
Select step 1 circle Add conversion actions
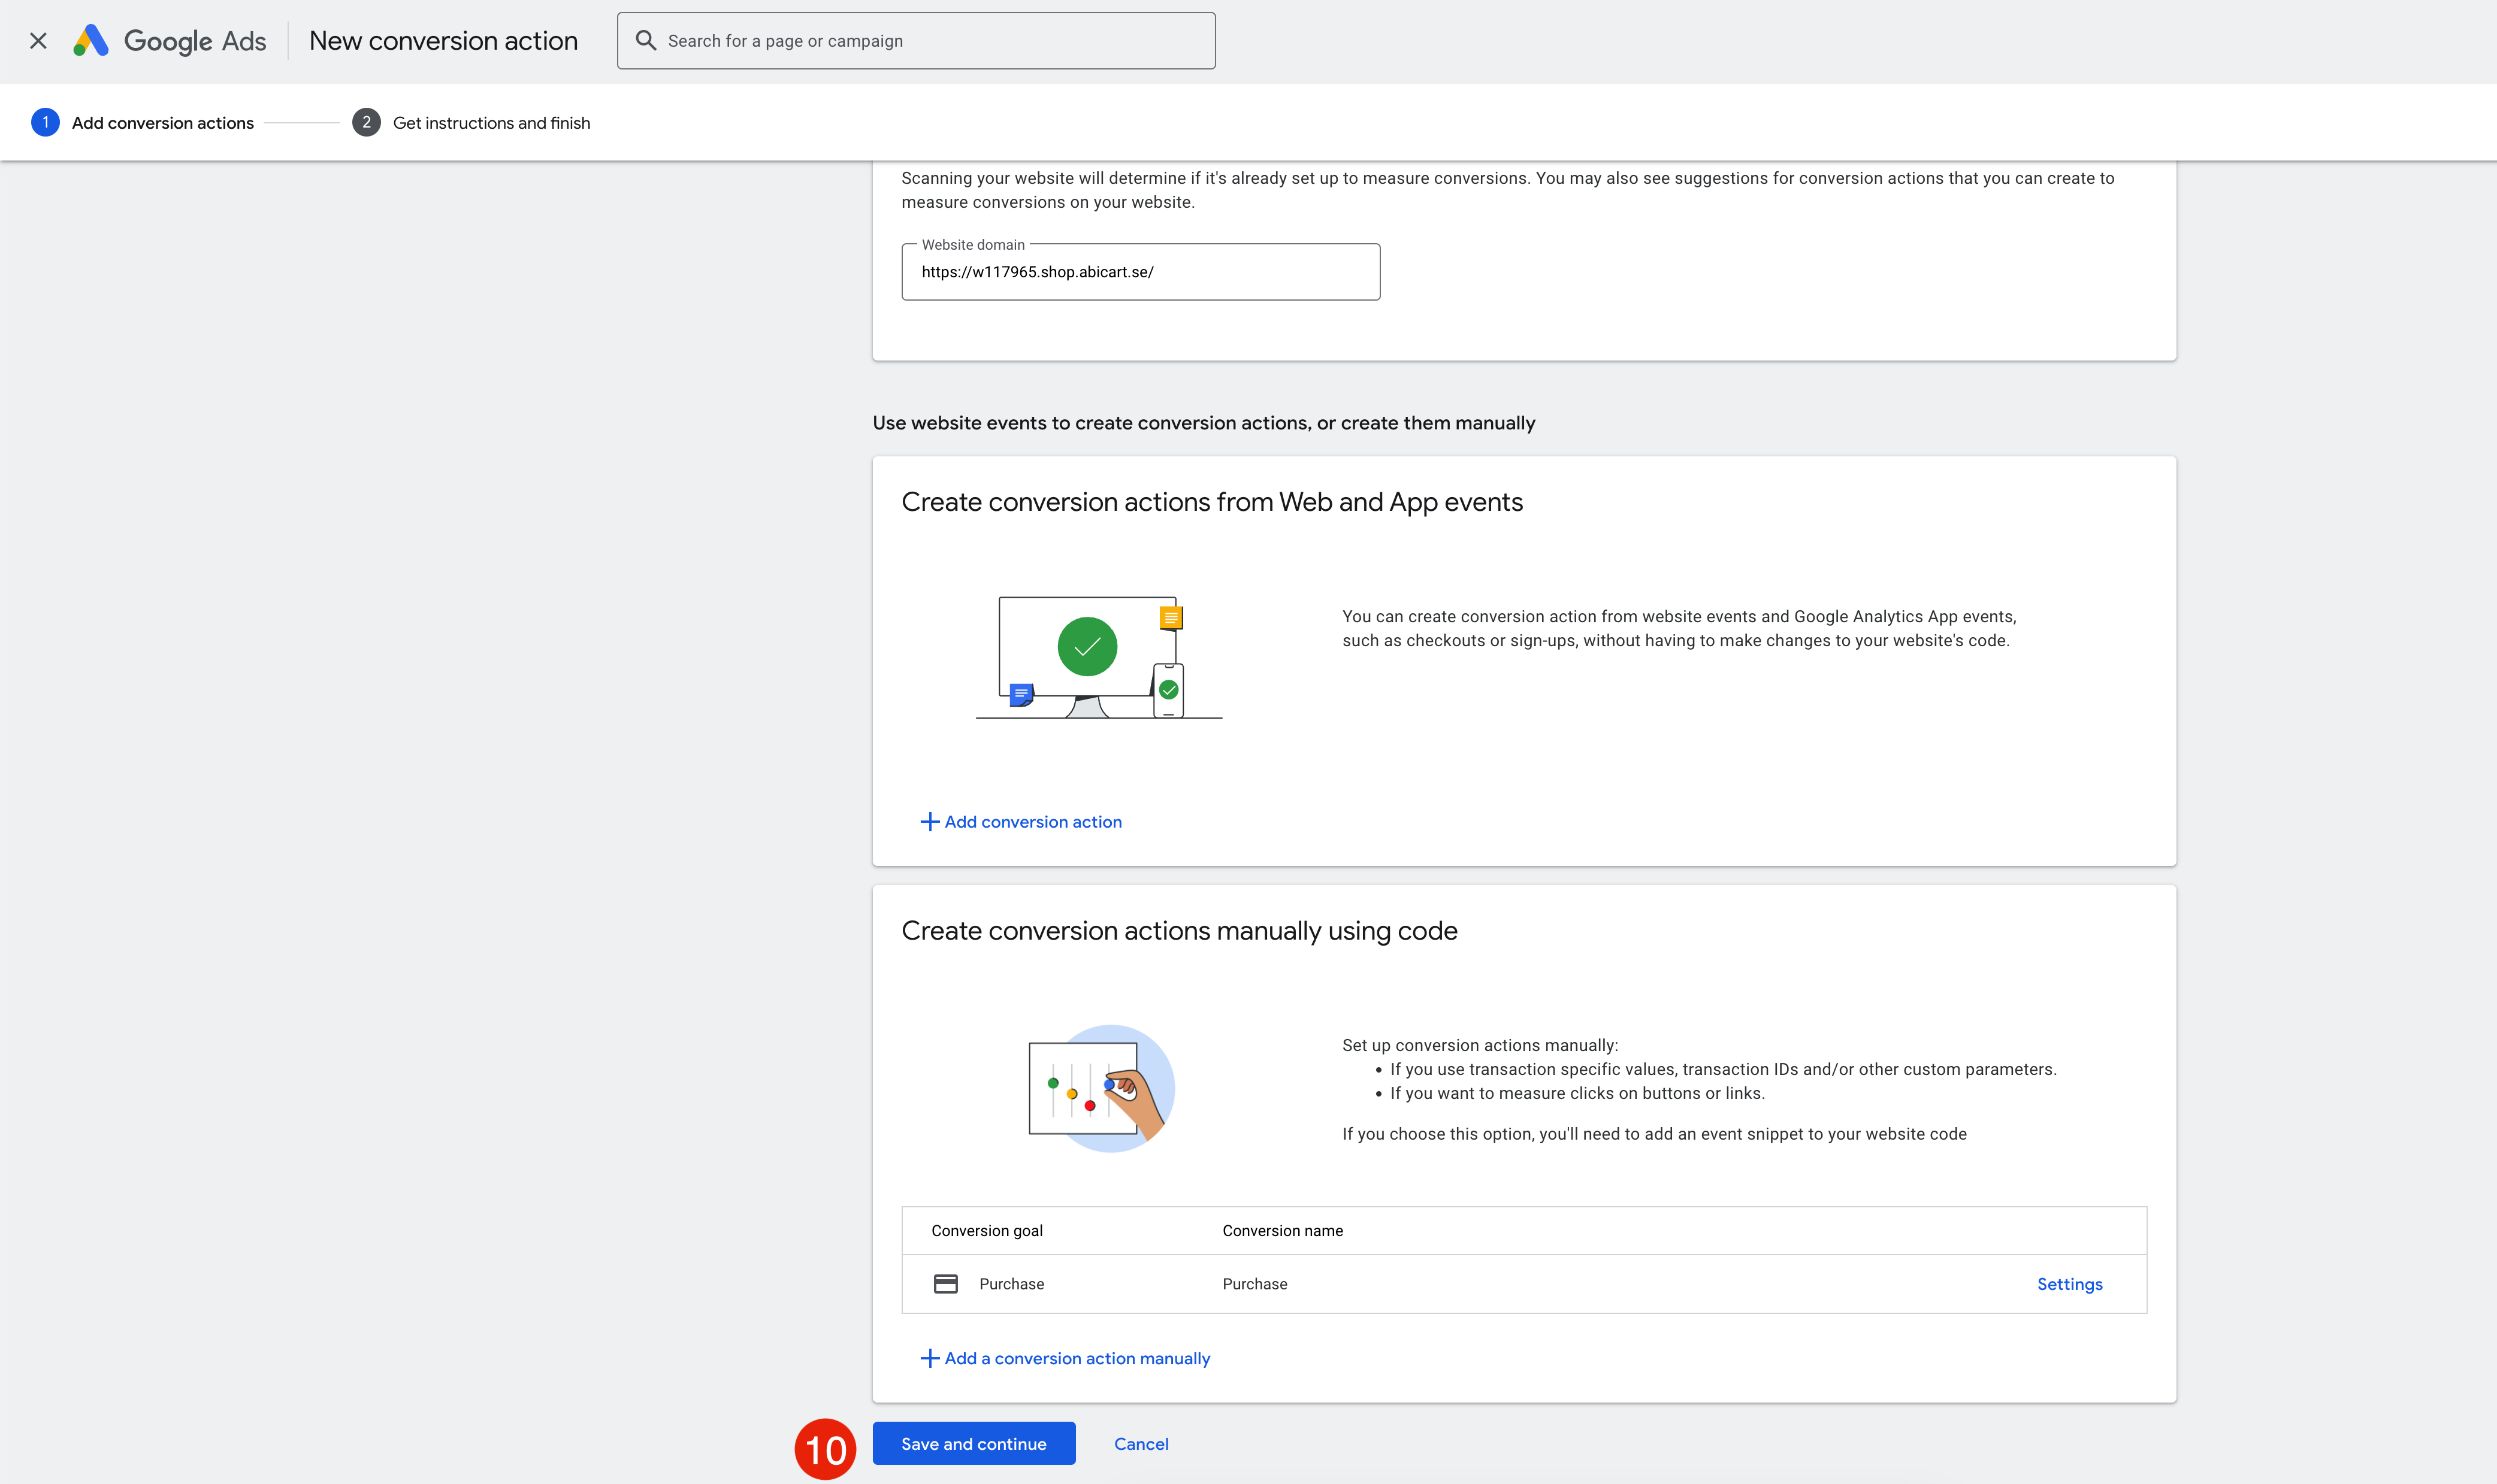pos(45,122)
